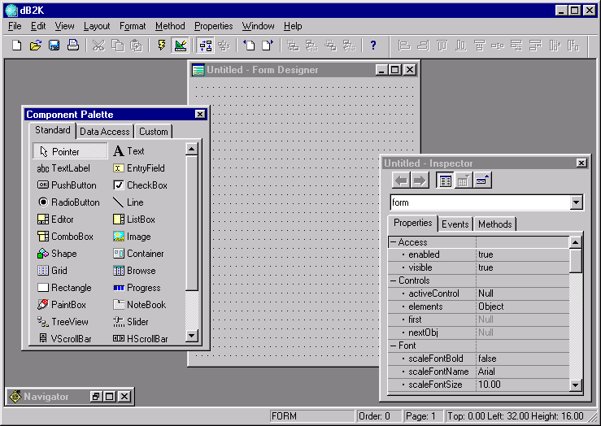This screenshot has width=601, height=426.
Task: Click the Cut scissors icon
Action: 98,46
